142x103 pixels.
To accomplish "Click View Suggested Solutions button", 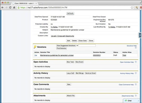I will pyautogui.click(x=66, y=45).
